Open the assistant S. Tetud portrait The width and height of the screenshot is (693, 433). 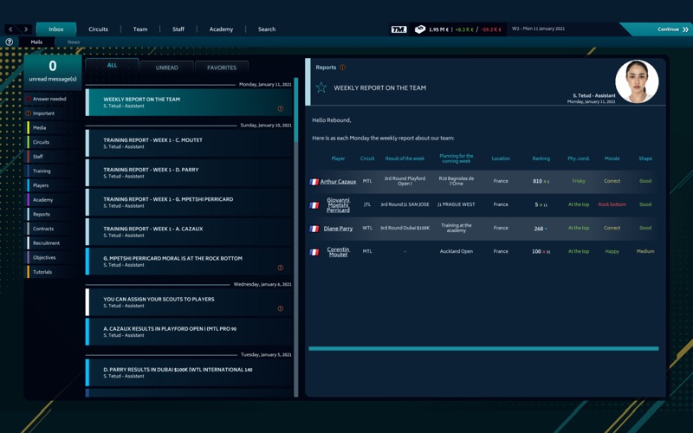pyautogui.click(x=637, y=81)
